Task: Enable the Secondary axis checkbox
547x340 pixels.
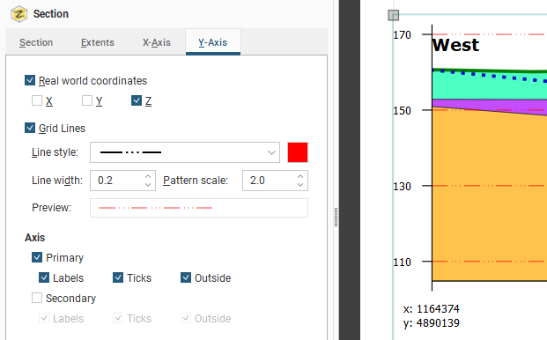Action: [37, 298]
